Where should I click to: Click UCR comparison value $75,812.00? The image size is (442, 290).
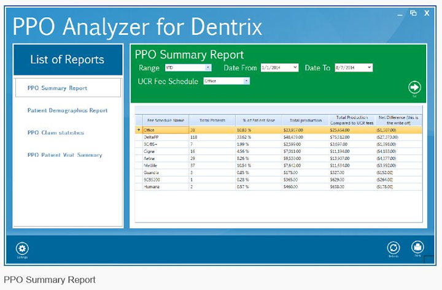(339, 137)
